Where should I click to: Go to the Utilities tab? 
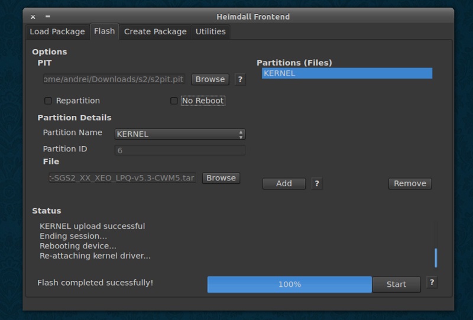(x=210, y=31)
